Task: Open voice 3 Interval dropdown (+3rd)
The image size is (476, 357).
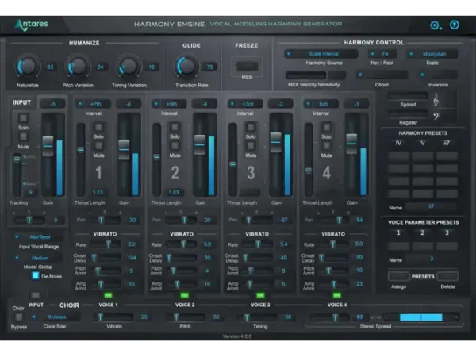Action: click(244, 104)
